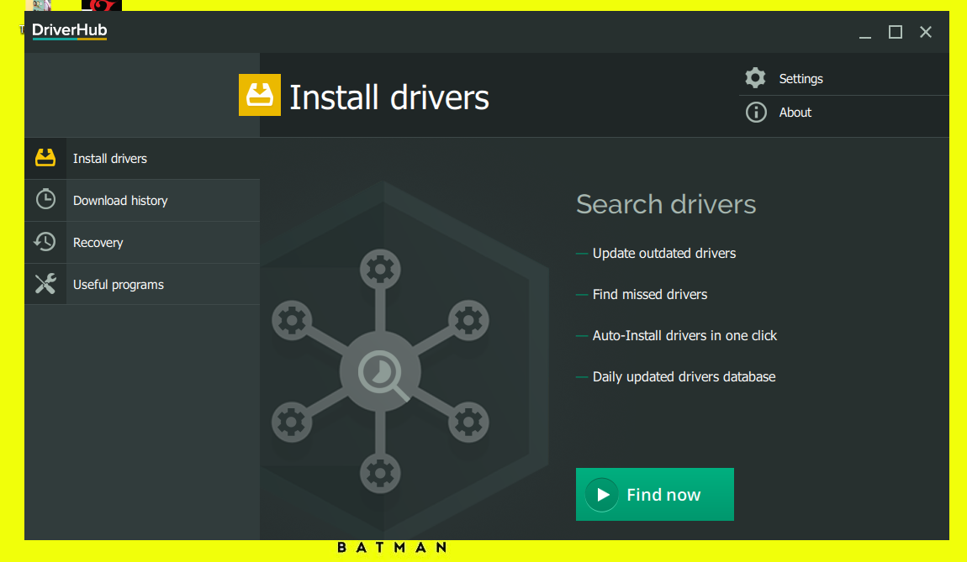967x562 pixels.
Task: Click the yellow Install drivers sidebar icon
Action: pos(45,158)
